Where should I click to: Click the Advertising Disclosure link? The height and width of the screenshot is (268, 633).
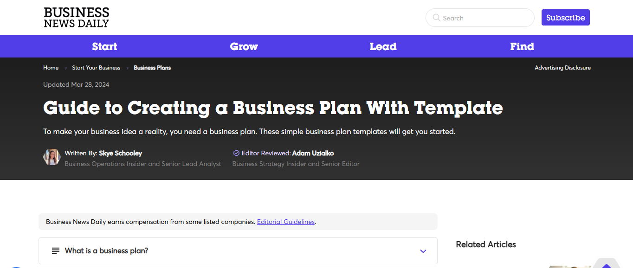click(x=562, y=68)
